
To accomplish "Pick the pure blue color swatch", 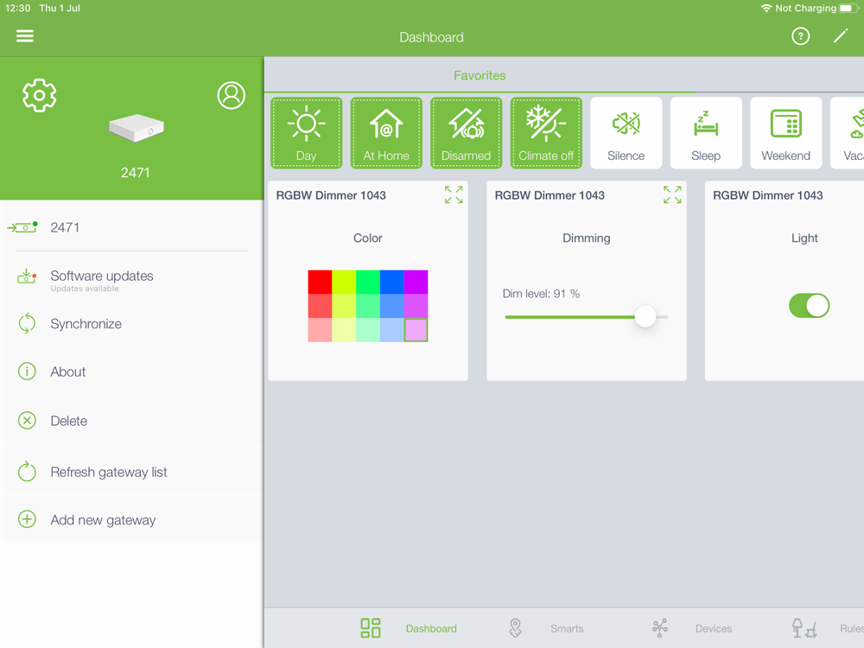I will point(391,282).
